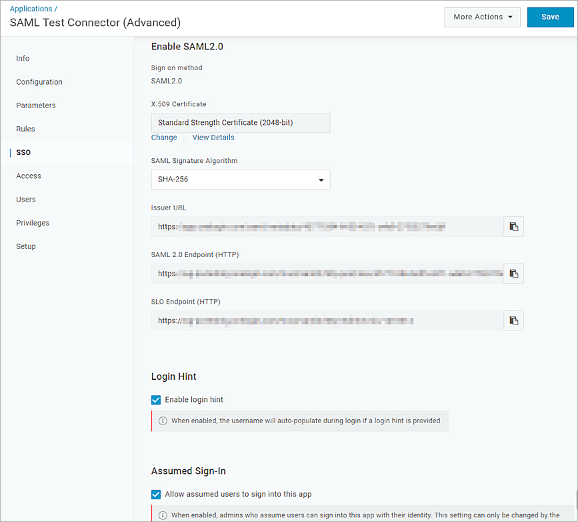
Task: Select SHA-256 from the signature algorithm selector
Action: click(x=240, y=180)
